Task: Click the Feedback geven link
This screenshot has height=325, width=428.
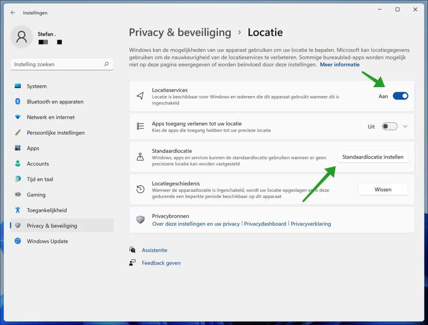Action: tap(161, 263)
